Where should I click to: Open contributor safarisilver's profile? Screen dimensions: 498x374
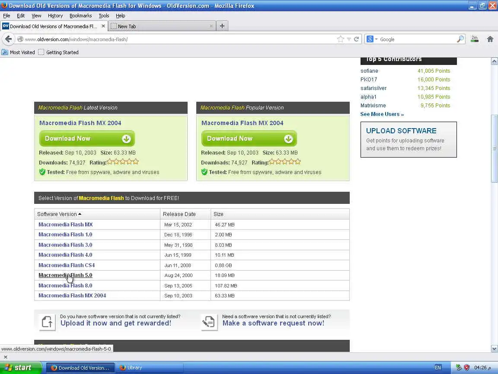(373, 88)
